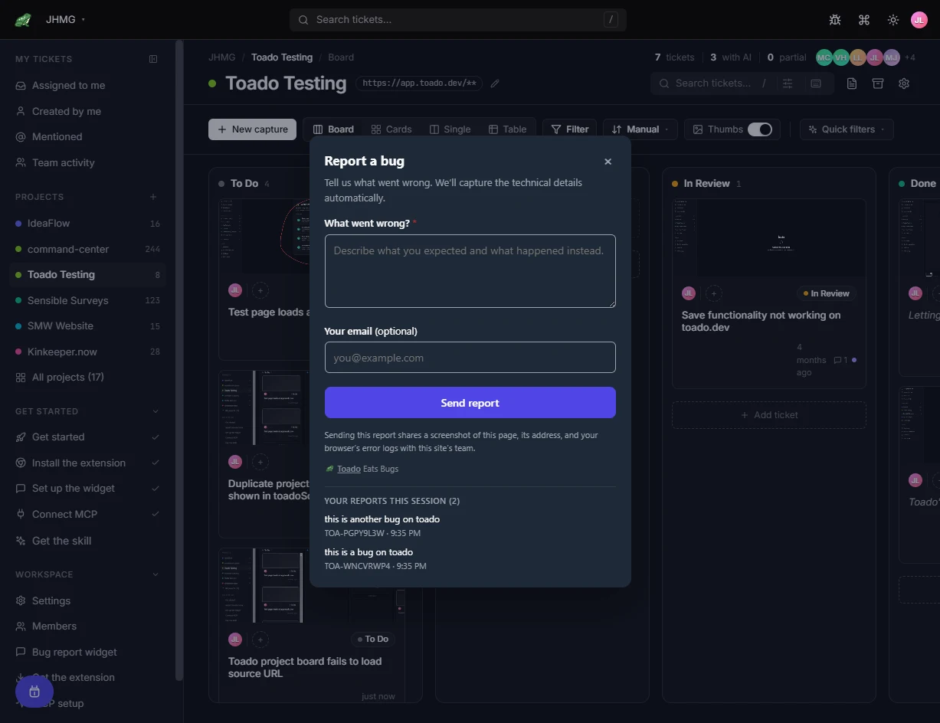Click the Send report button
This screenshot has width=940, height=723.
pos(470,403)
